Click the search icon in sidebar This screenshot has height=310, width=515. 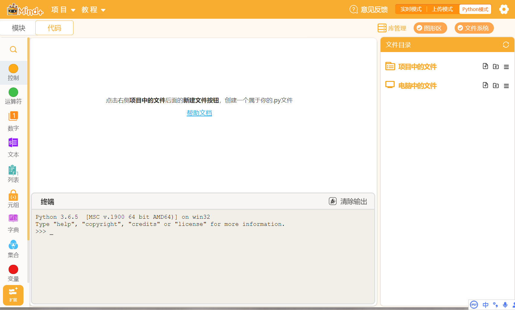[x=13, y=49]
